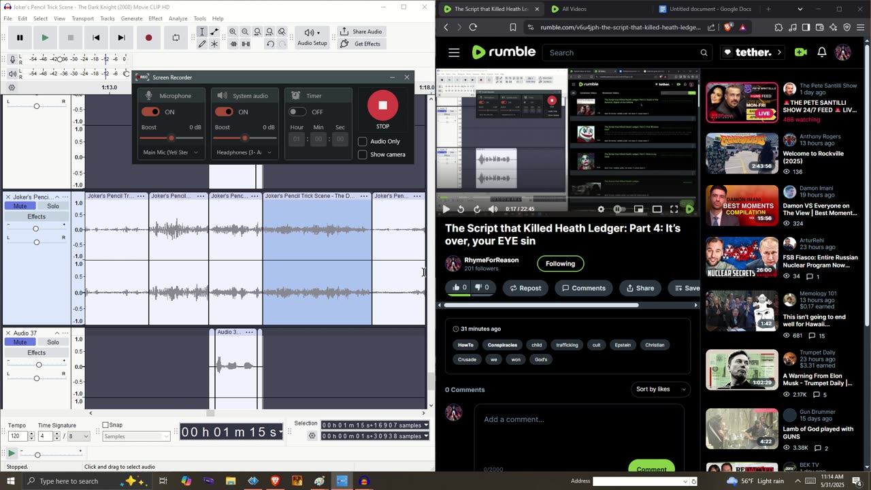Open the Joker's Pencil track menu dropdown

[x=64, y=197]
